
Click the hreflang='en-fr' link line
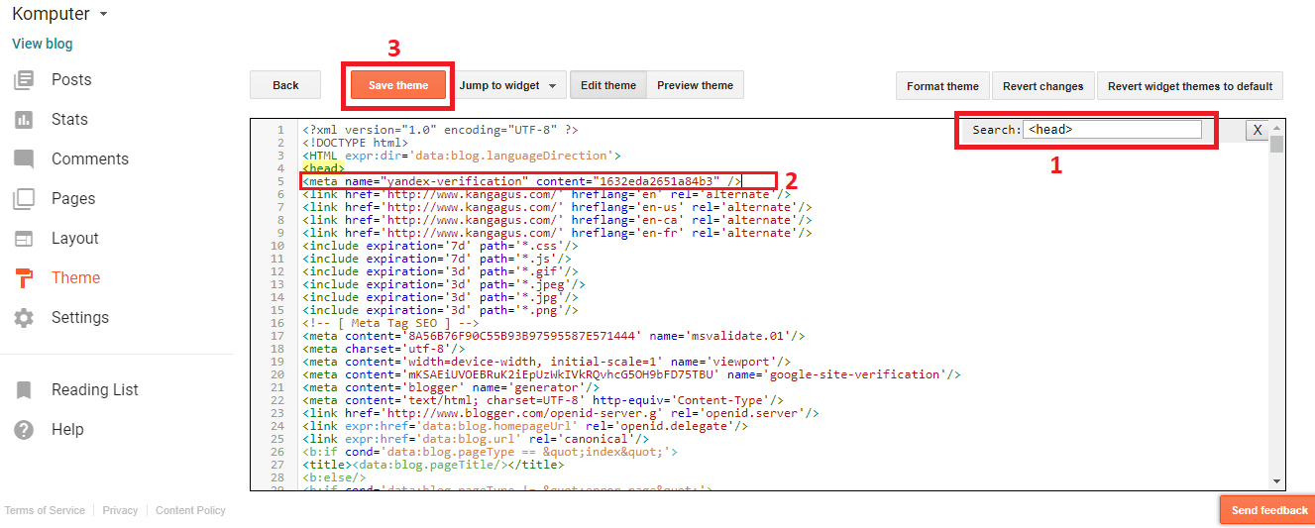point(557,233)
